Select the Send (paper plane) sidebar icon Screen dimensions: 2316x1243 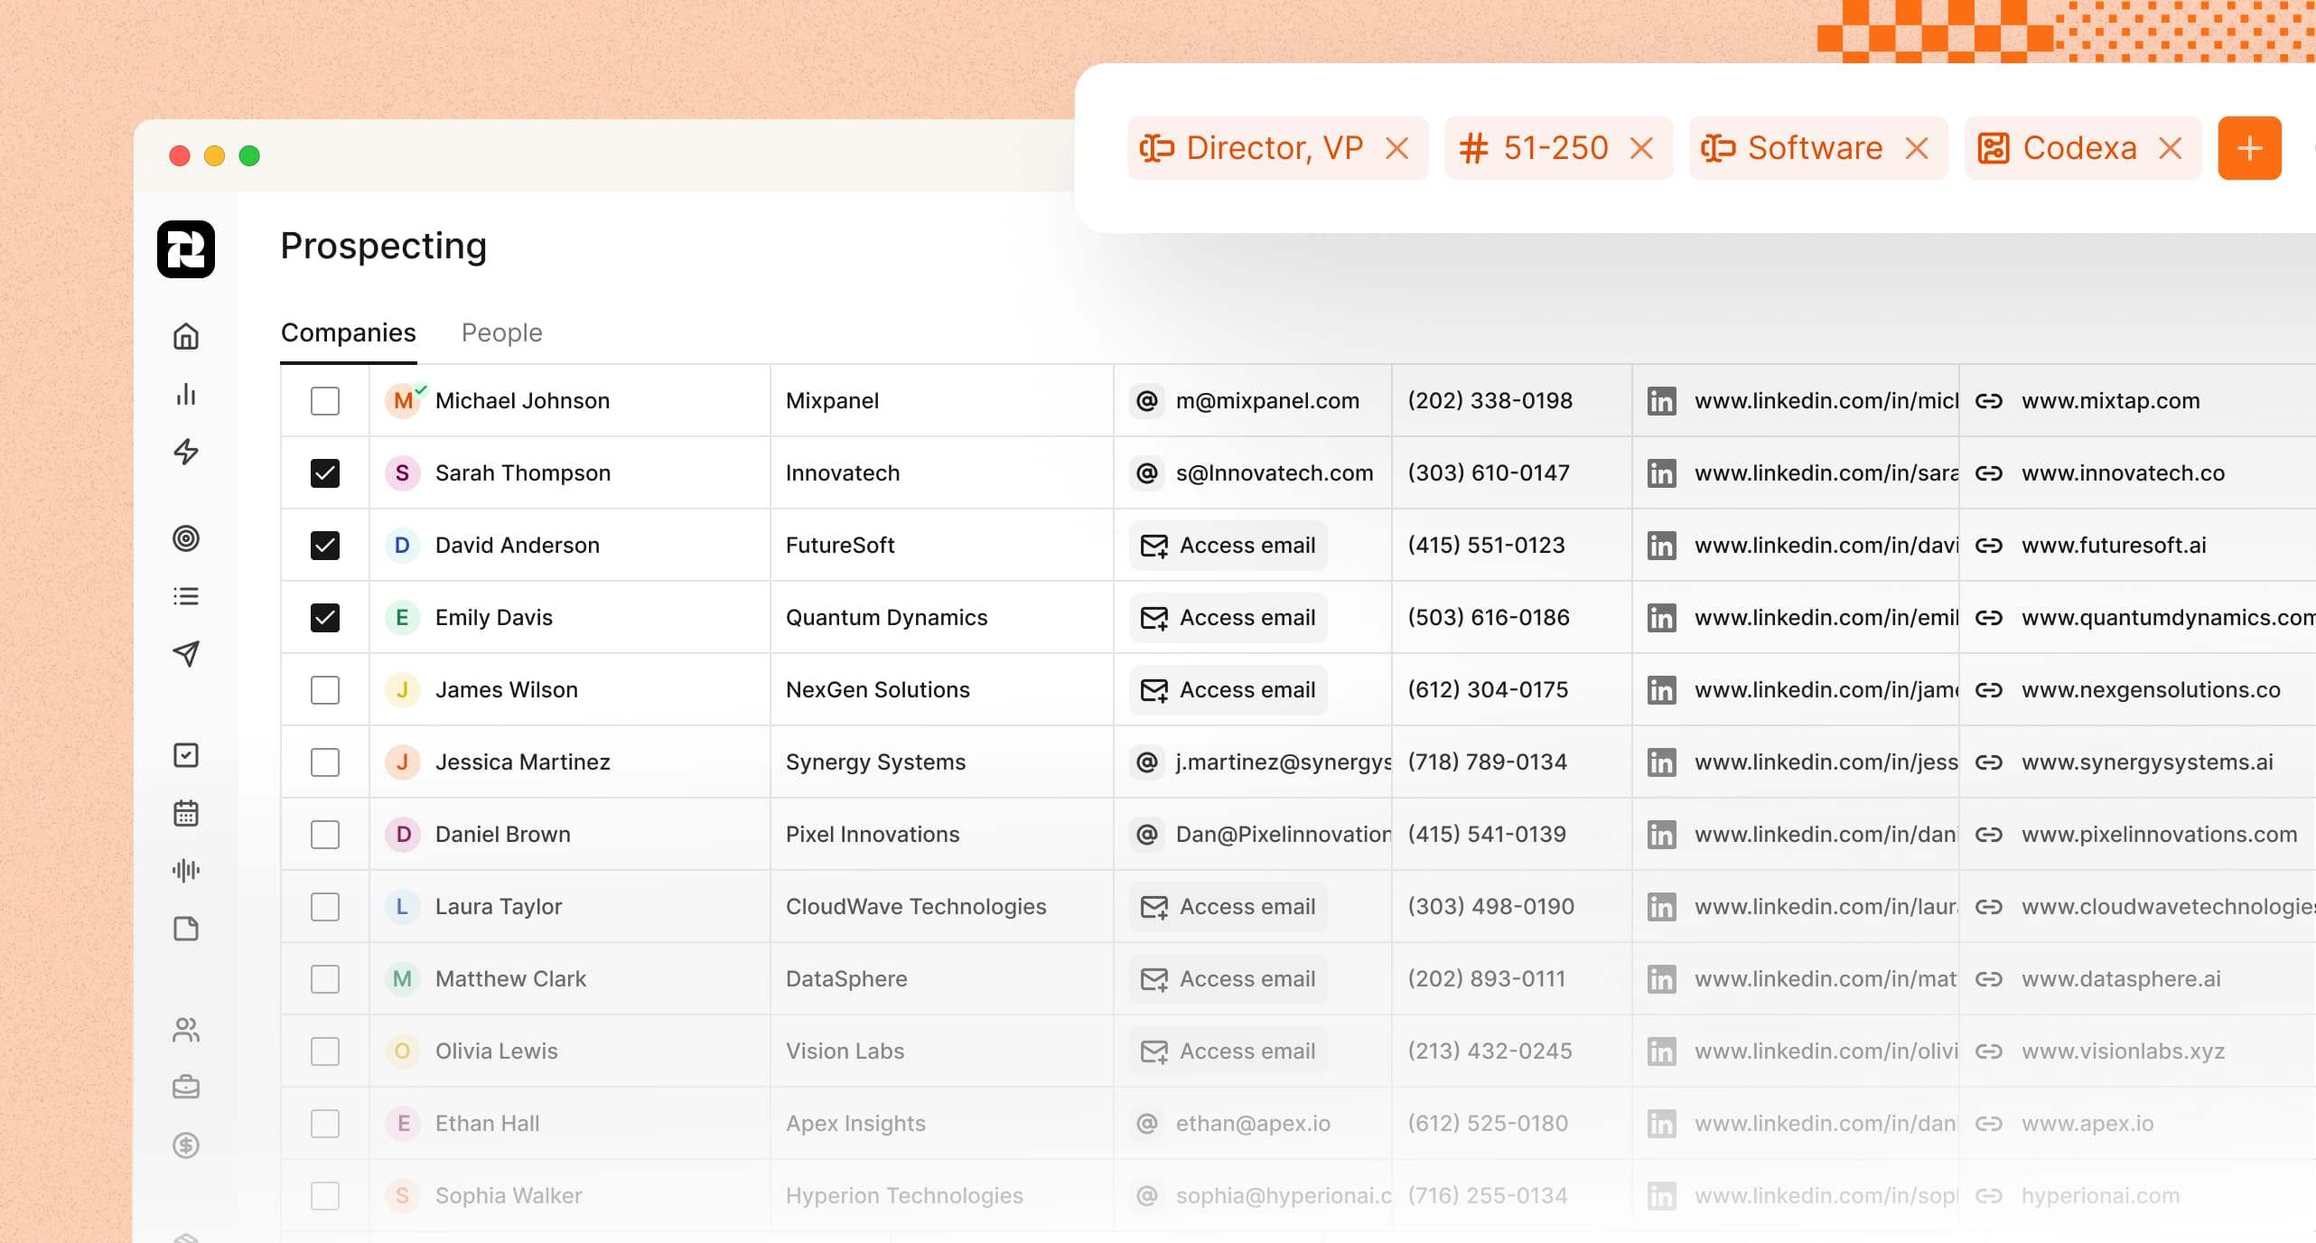(185, 654)
